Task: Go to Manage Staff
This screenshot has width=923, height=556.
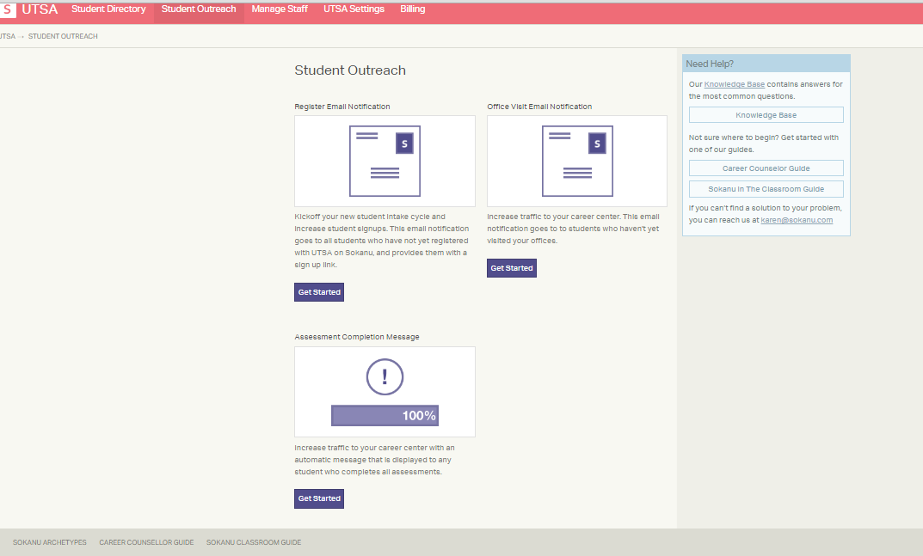Action: point(280,9)
